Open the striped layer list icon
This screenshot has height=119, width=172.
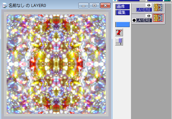coord(119,42)
